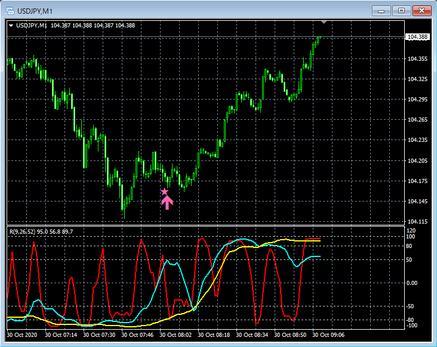
Task: Click the 0.00 level on indicator scale
Action: coord(412,283)
